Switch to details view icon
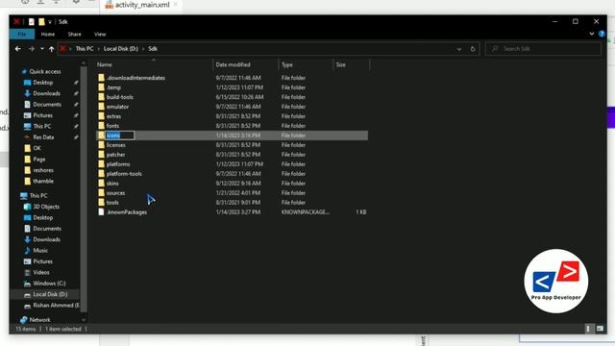Image resolution: width=615 pixels, height=346 pixels. (x=588, y=329)
